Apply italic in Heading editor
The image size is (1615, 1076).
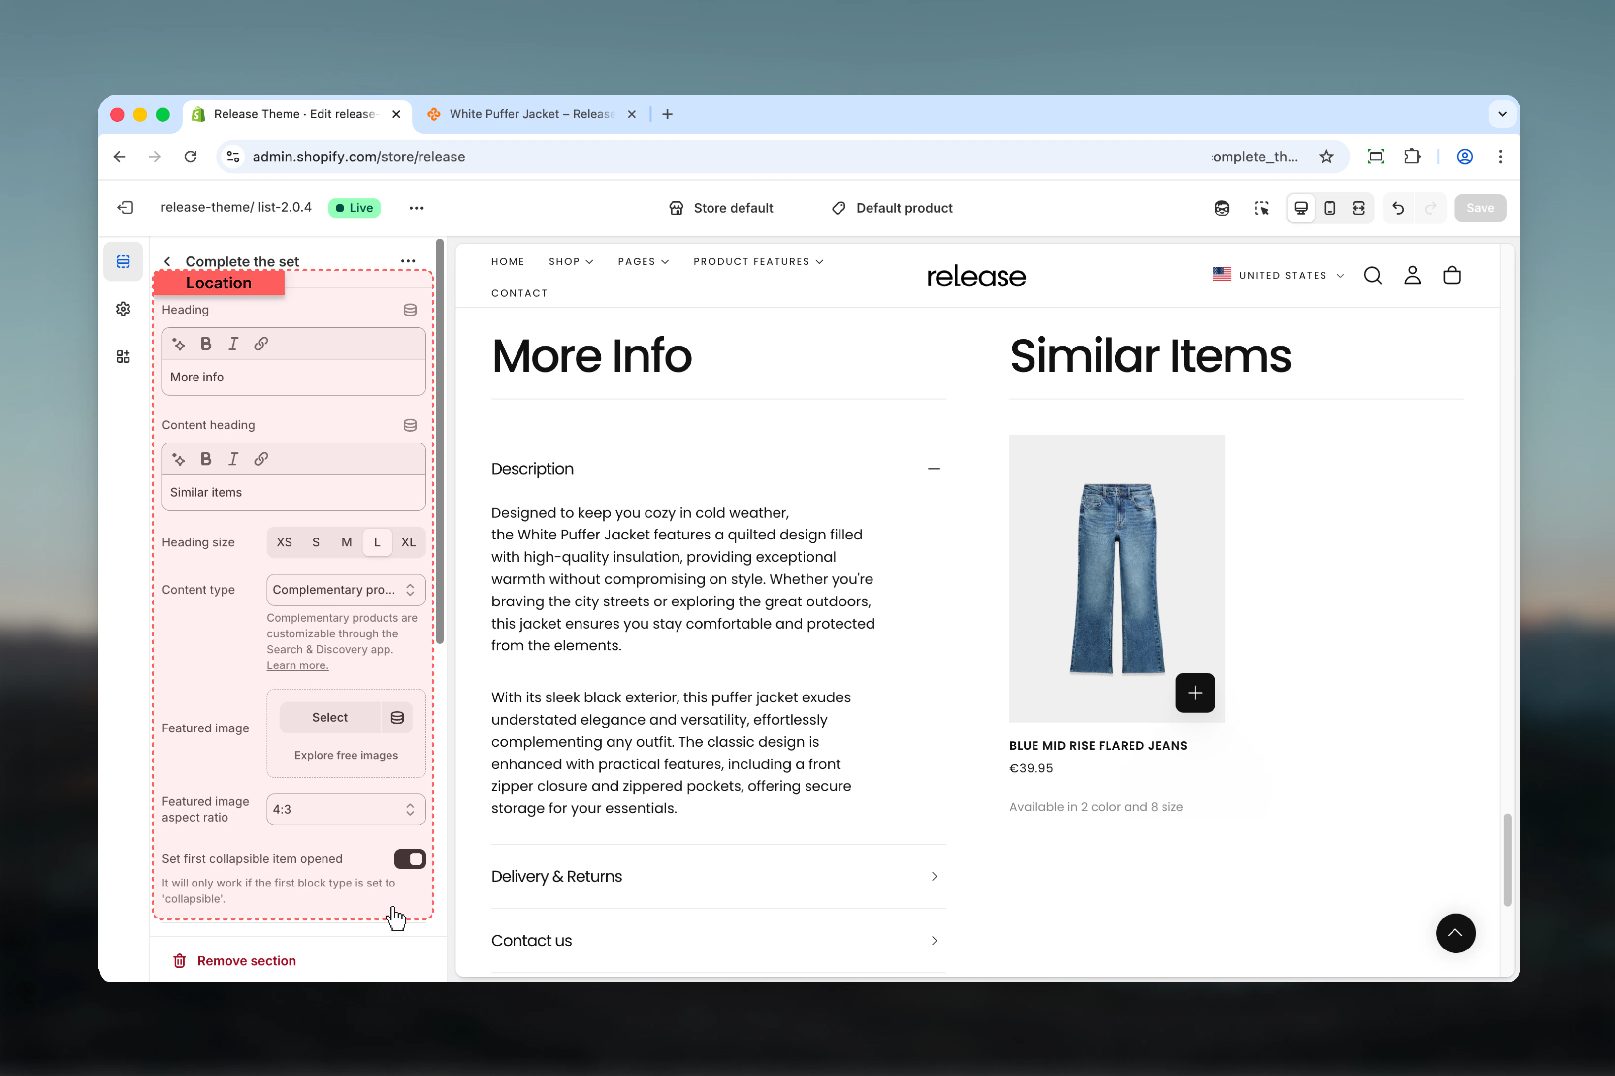233,344
